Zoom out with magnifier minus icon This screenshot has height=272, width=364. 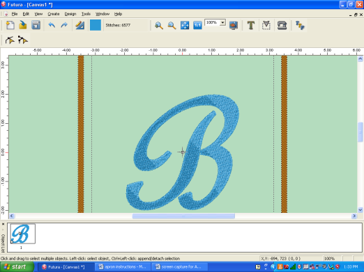point(172,25)
